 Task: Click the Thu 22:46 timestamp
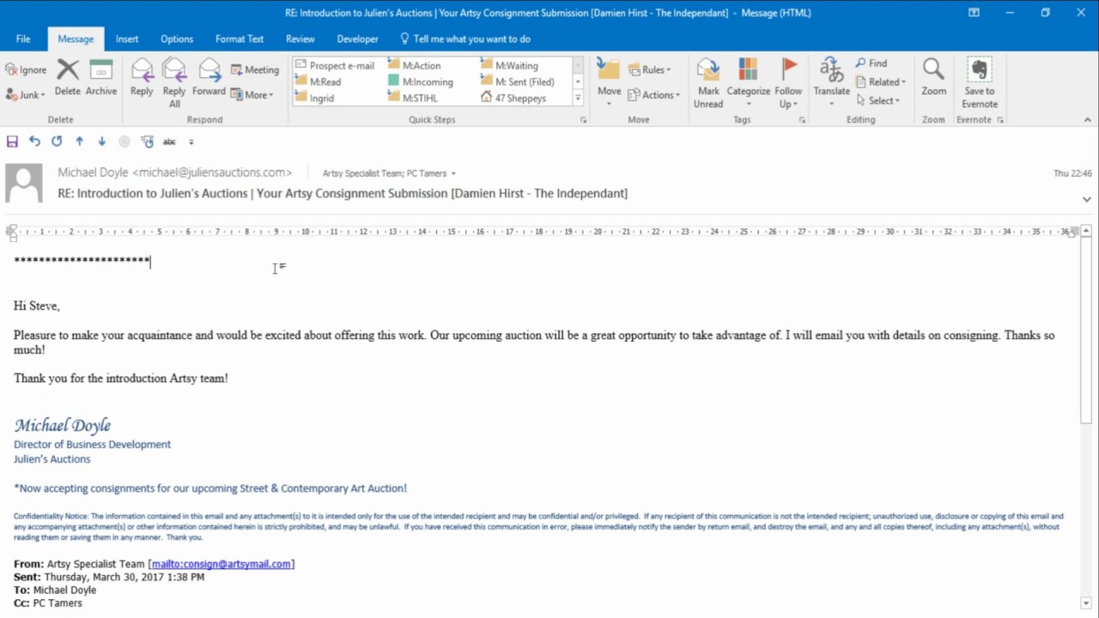click(1072, 173)
